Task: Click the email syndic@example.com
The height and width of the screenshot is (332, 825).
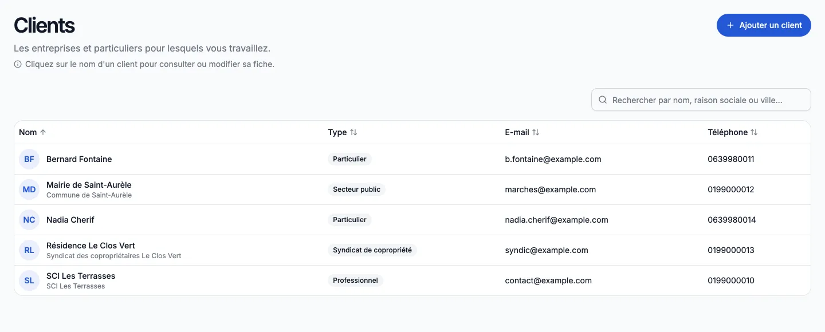Action: (547, 250)
